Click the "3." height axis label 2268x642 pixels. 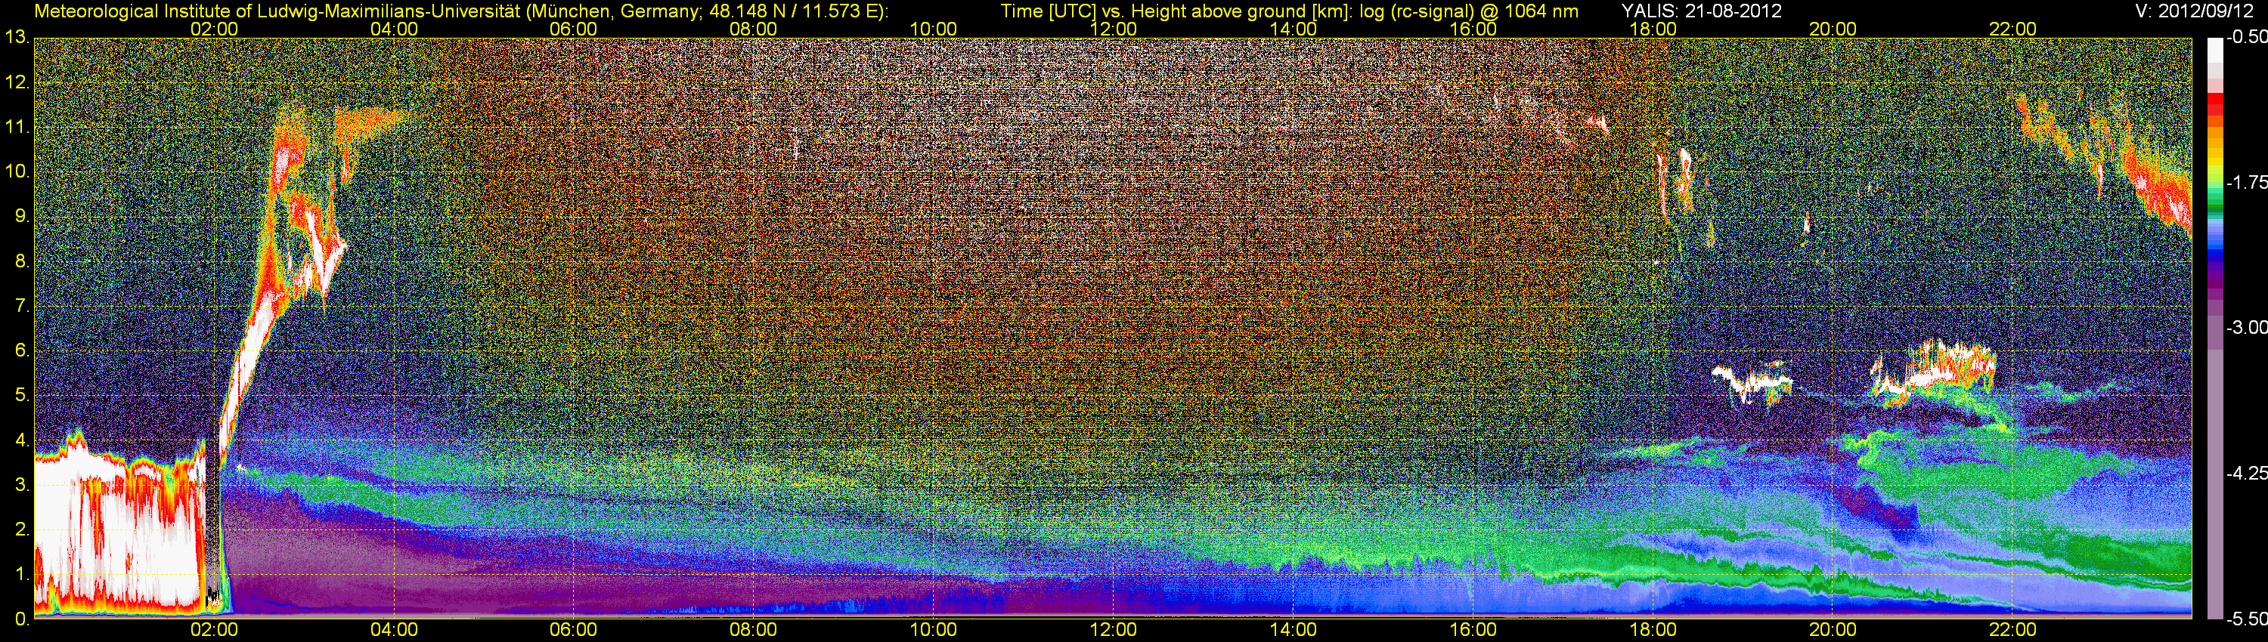[22, 485]
